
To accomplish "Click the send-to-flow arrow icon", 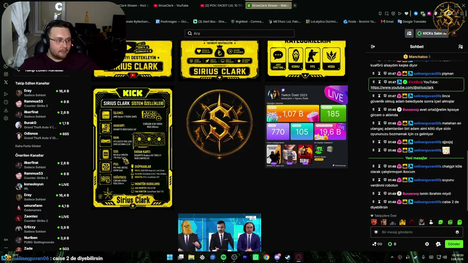I will click(x=400, y=14).
